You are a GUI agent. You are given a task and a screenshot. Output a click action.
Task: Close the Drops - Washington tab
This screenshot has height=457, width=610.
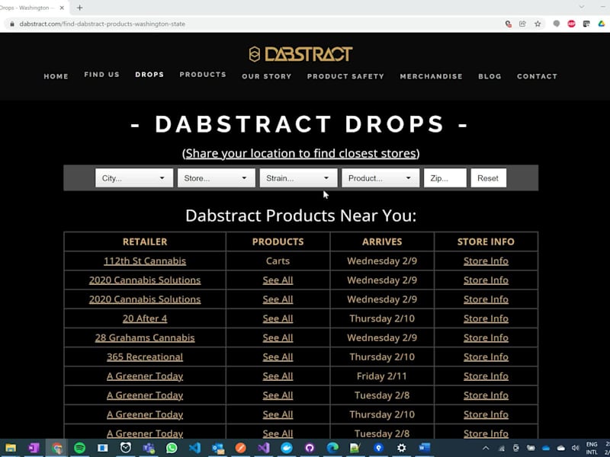[x=62, y=8]
